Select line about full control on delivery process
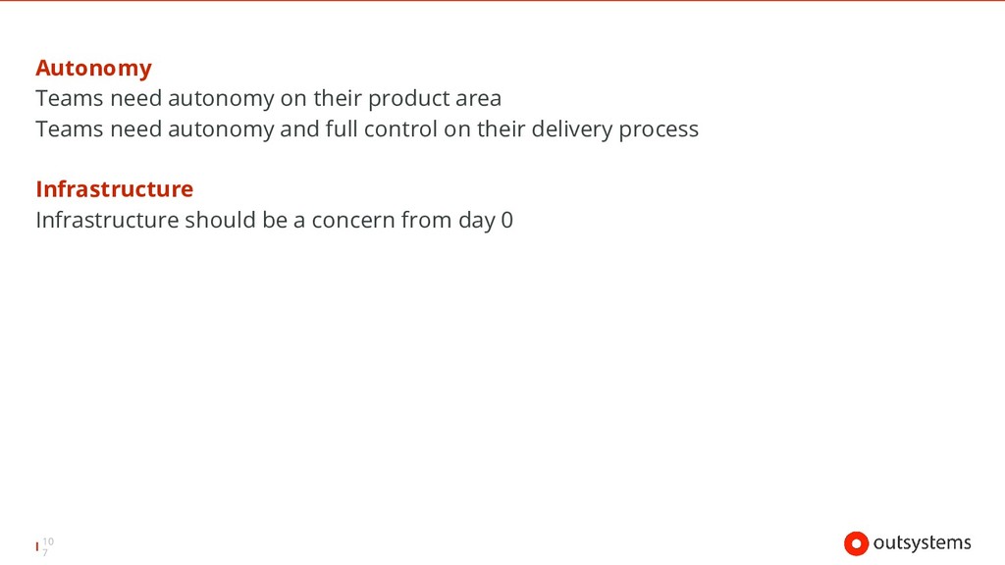This screenshot has width=1005, height=565. (367, 129)
